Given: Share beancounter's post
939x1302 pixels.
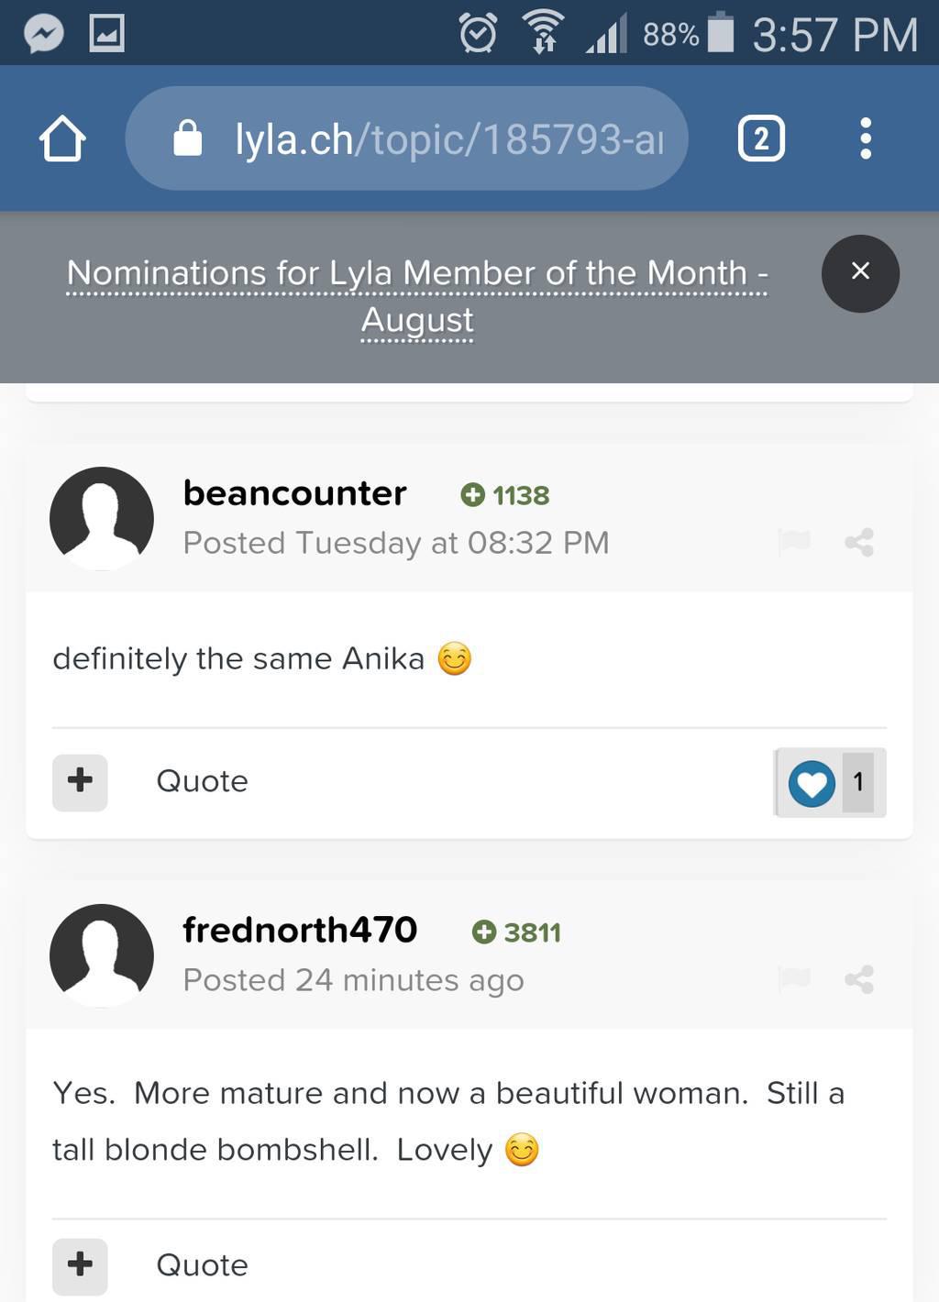Looking at the screenshot, I should click(859, 542).
